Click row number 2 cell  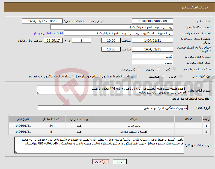[x=206, y=132]
